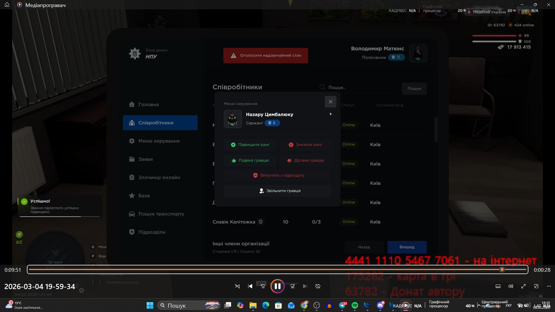Click the Меню керування gear icon
Viewport: 555px width, 312px height.
point(132,141)
